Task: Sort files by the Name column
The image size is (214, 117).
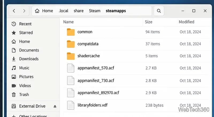Action: 68,22
